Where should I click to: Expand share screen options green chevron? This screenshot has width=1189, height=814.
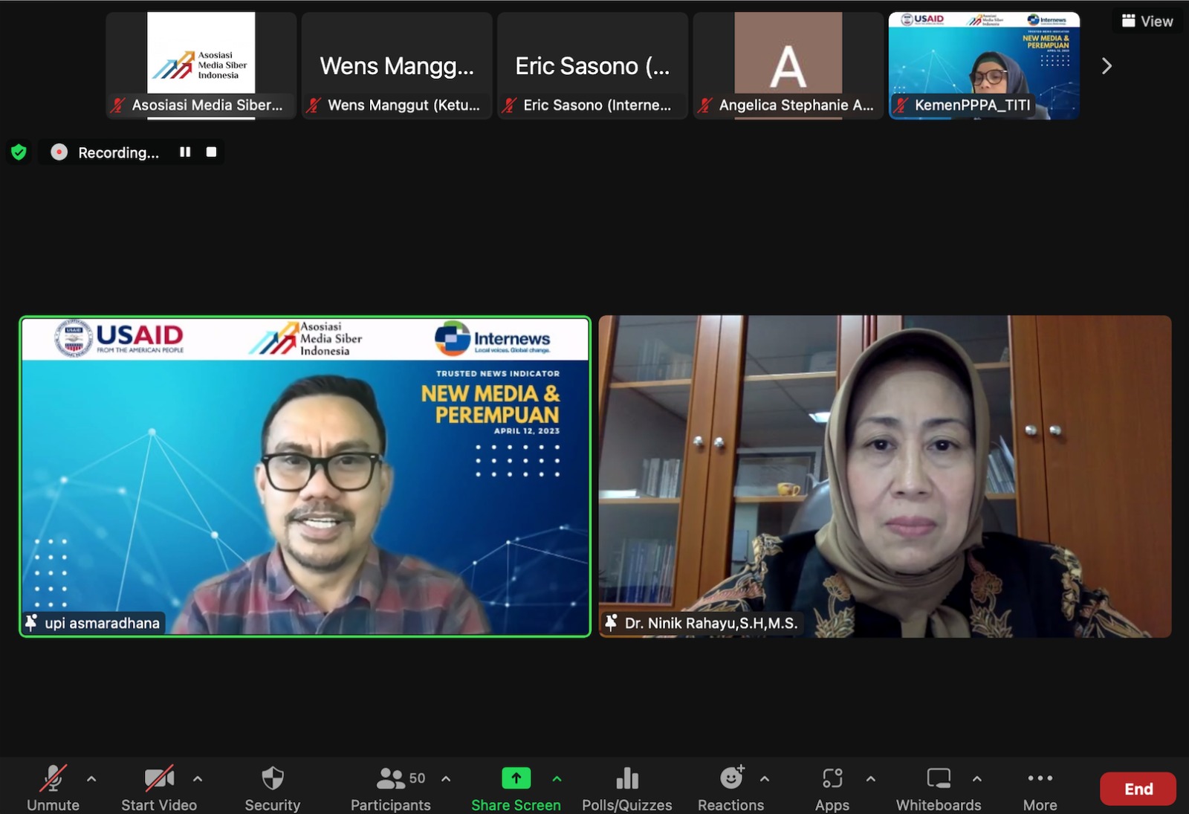click(x=557, y=779)
